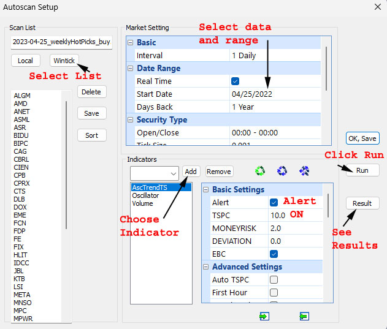This screenshot has width=387, height=329.
Task: Click the Start Date value 04/25/2022
Action: pyautogui.click(x=251, y=94)
